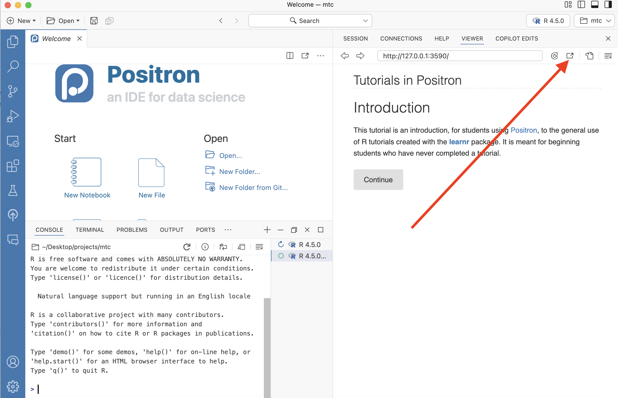
Task: Switch to the TERMINAL tab
Action: click(x=90, y=230)
